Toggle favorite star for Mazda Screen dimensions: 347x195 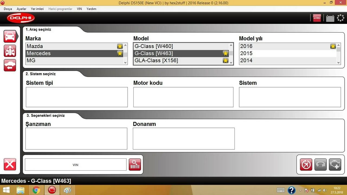[120, 46]
